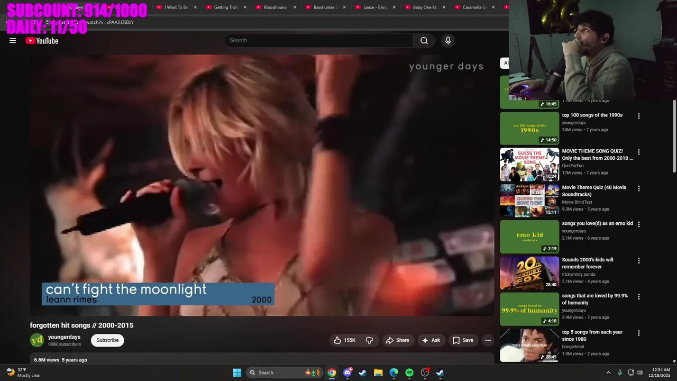Open options menu for 'top 100 songs of the 1990s'
This screenshot has width=677, height=381.
tap(639, 116)
